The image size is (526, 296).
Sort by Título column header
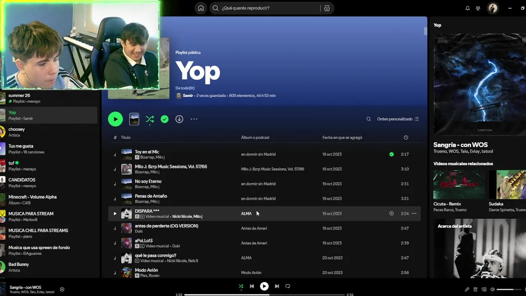(126, 137)
